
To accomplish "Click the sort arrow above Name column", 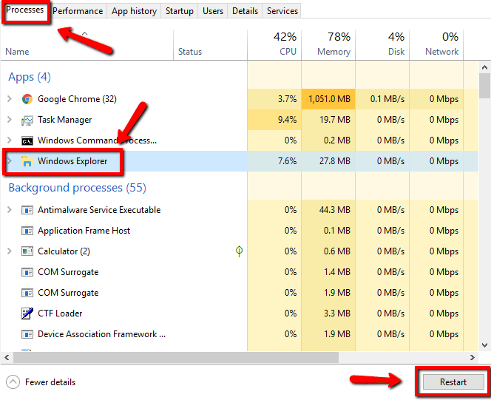I will click(84, 33).
